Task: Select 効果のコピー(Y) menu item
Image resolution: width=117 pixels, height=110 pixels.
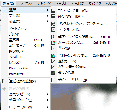Action: click(26, 94)
